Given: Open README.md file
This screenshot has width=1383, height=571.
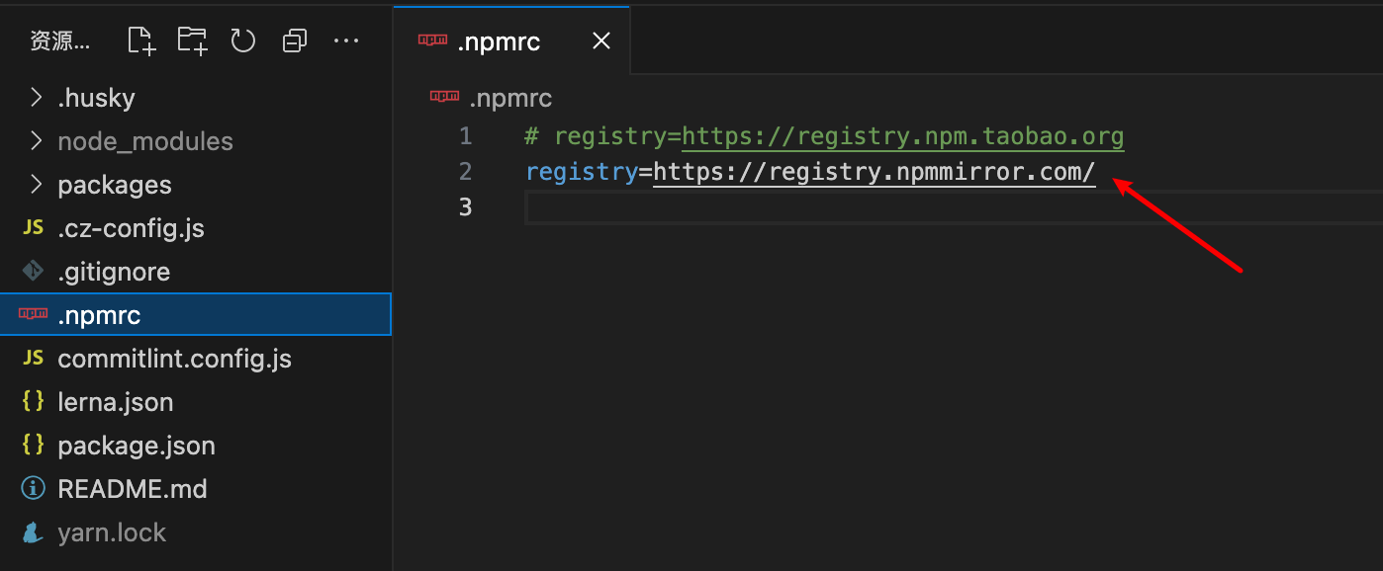Looking at the screenshot, I should (x=132, y=489).
